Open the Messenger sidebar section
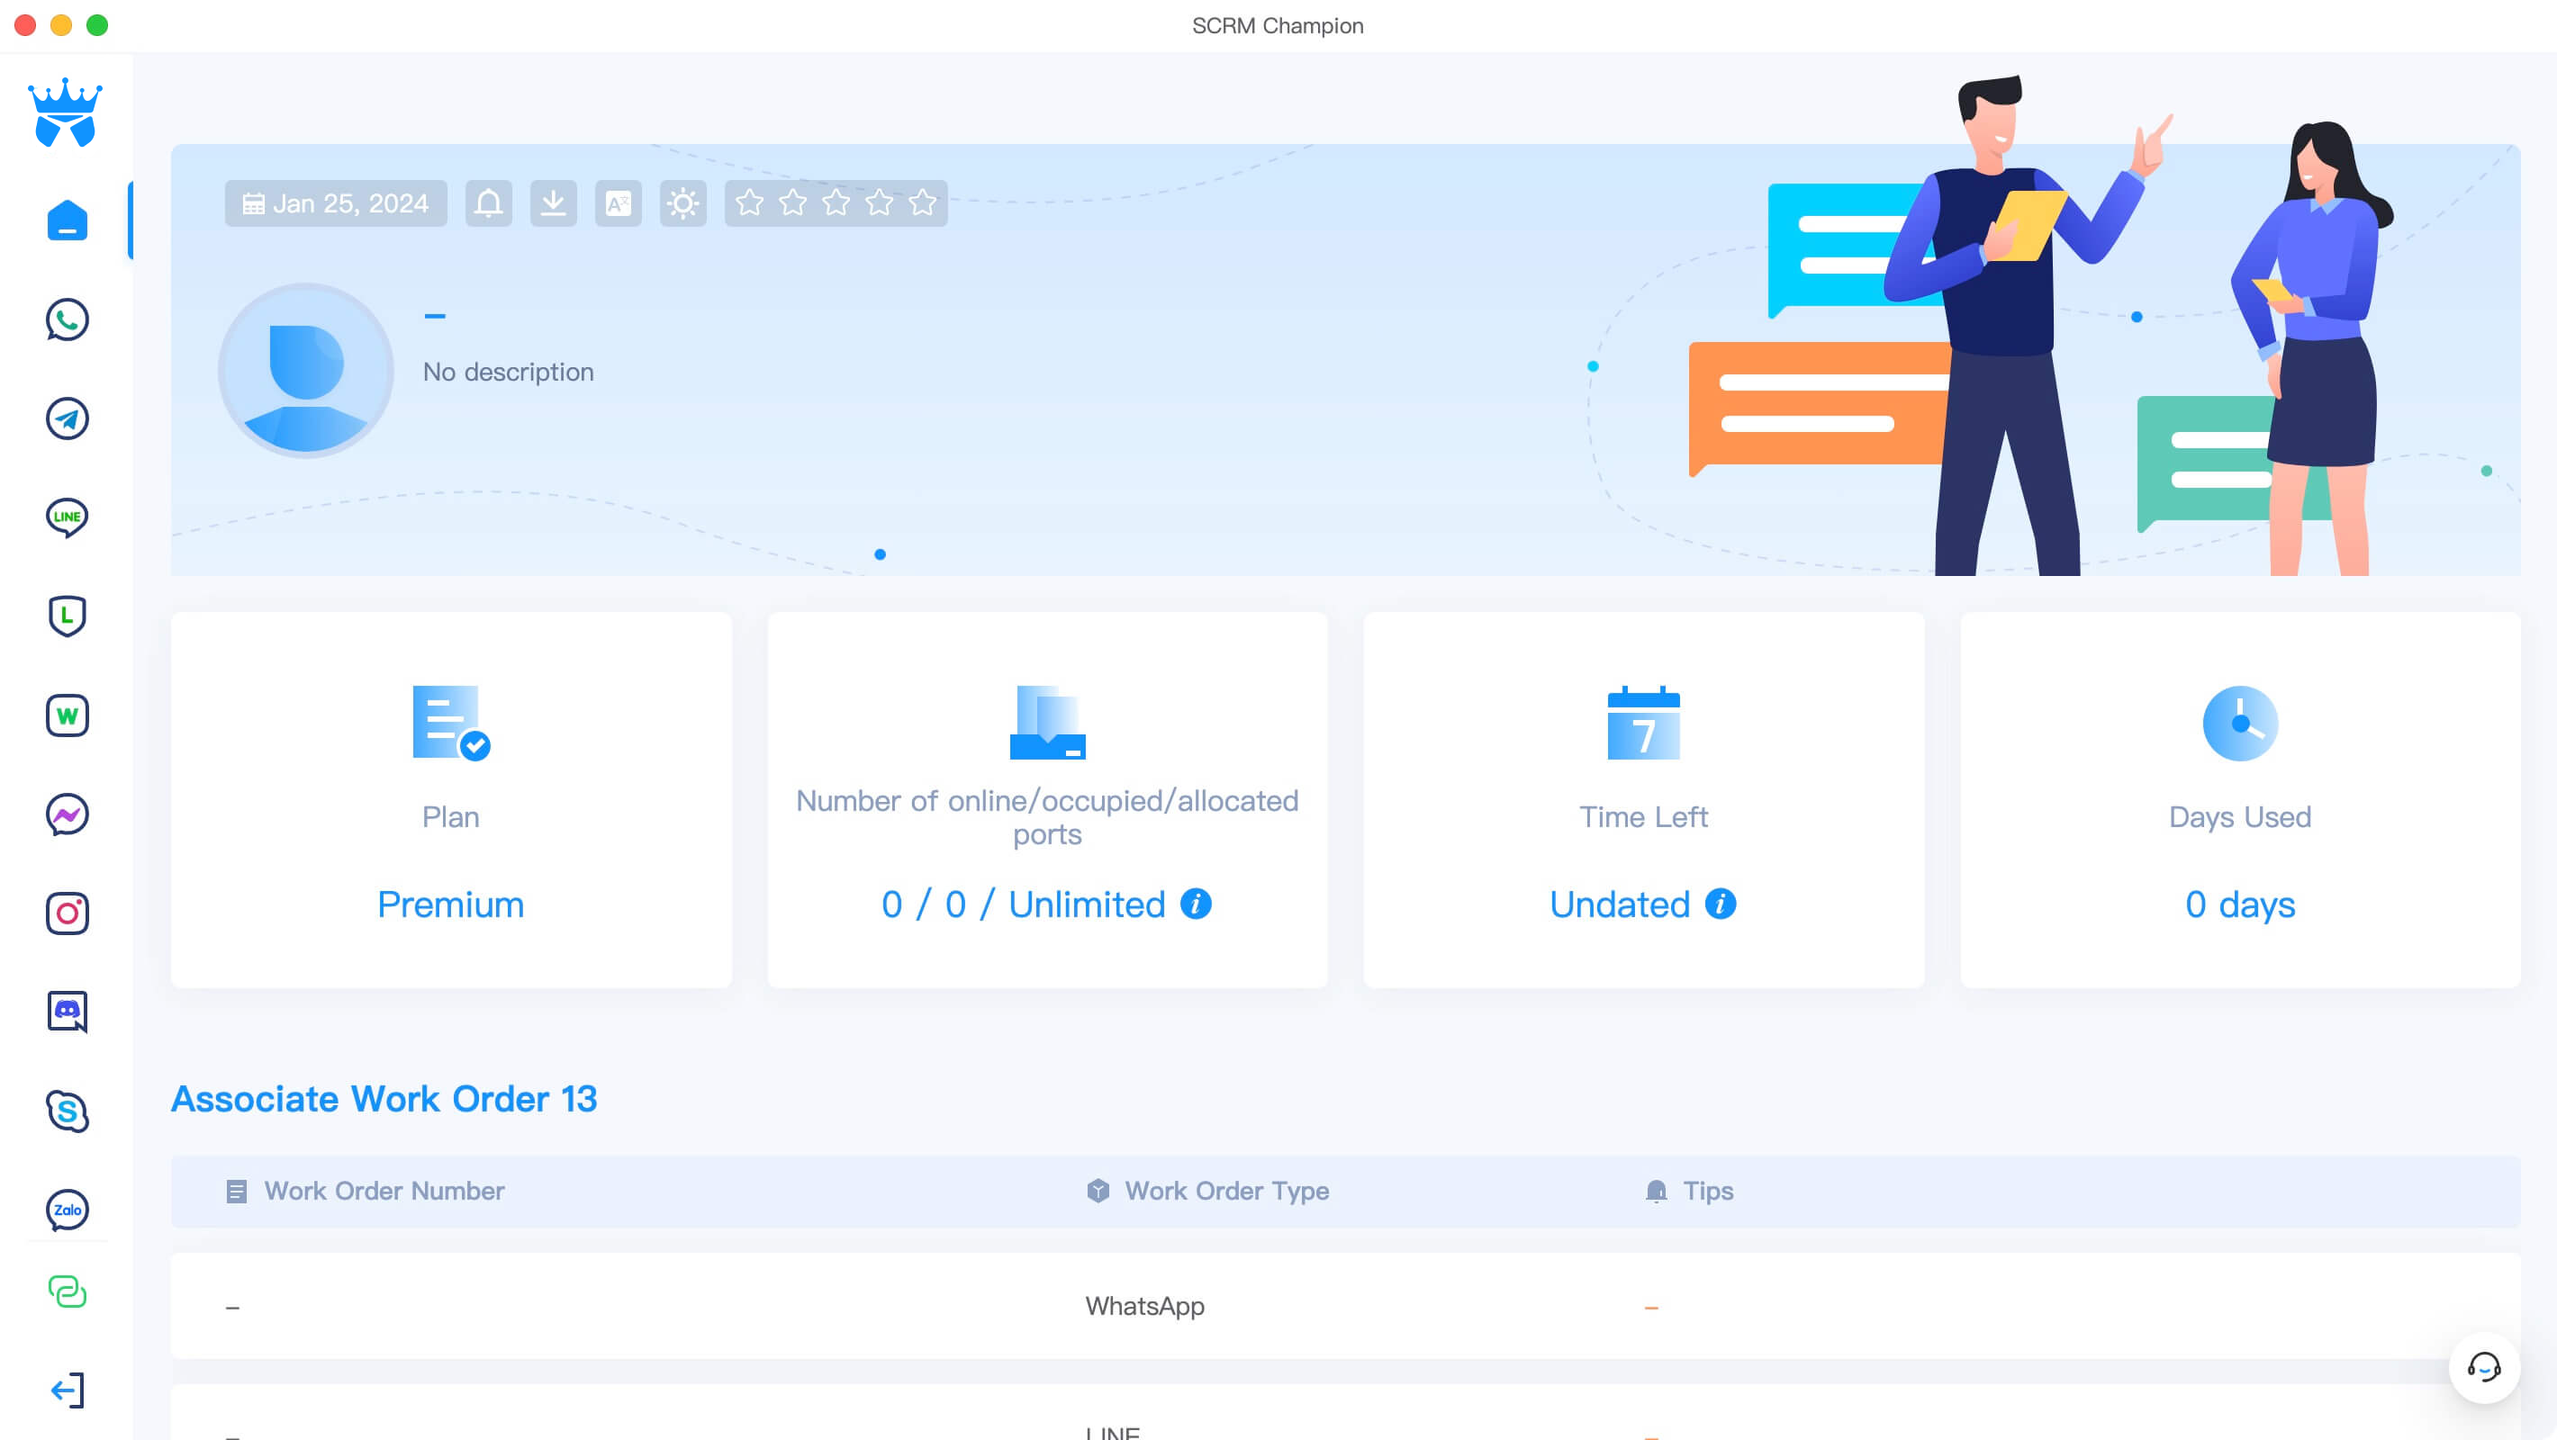This screenshot has height=1440, width=2557. [67, 814]
